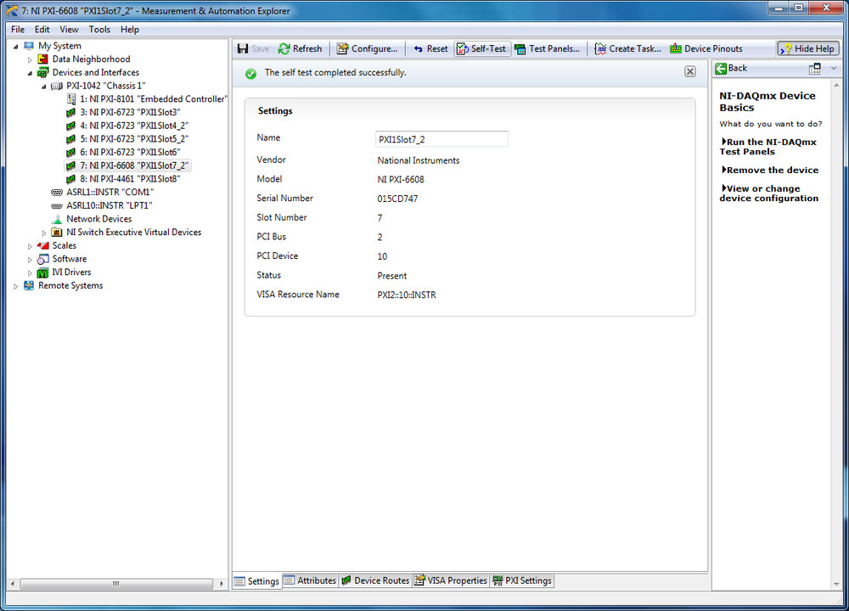Image resolution: width=849 pixels, height=611 pixels.
Task: Click the Data Neighborhood icon
Action: [x=42, y=59]
